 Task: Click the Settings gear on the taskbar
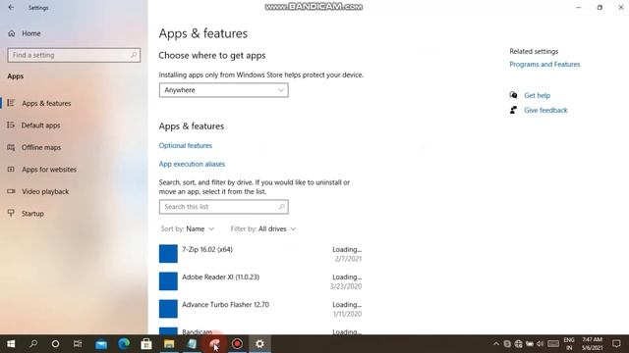point(259,344)
